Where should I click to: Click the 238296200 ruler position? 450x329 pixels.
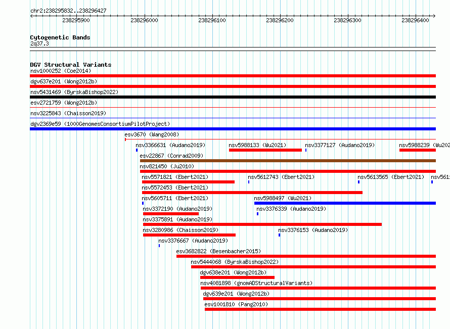click(x=280, y=20)
